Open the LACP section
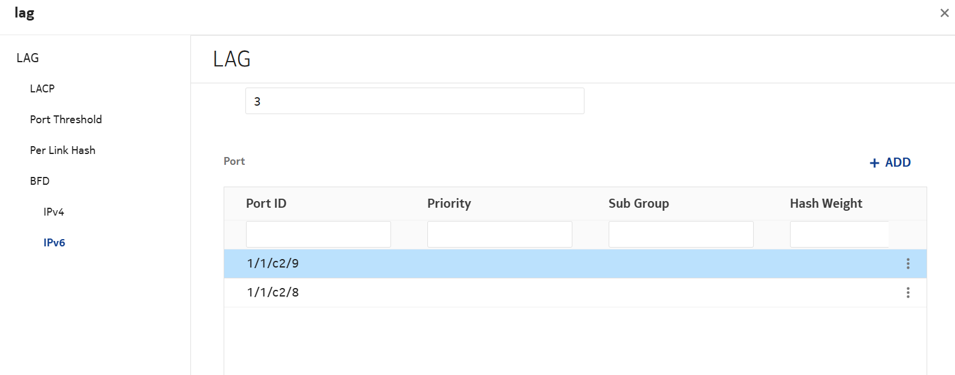This screenshot has width=955, height=375. click(x=42, y=89)
